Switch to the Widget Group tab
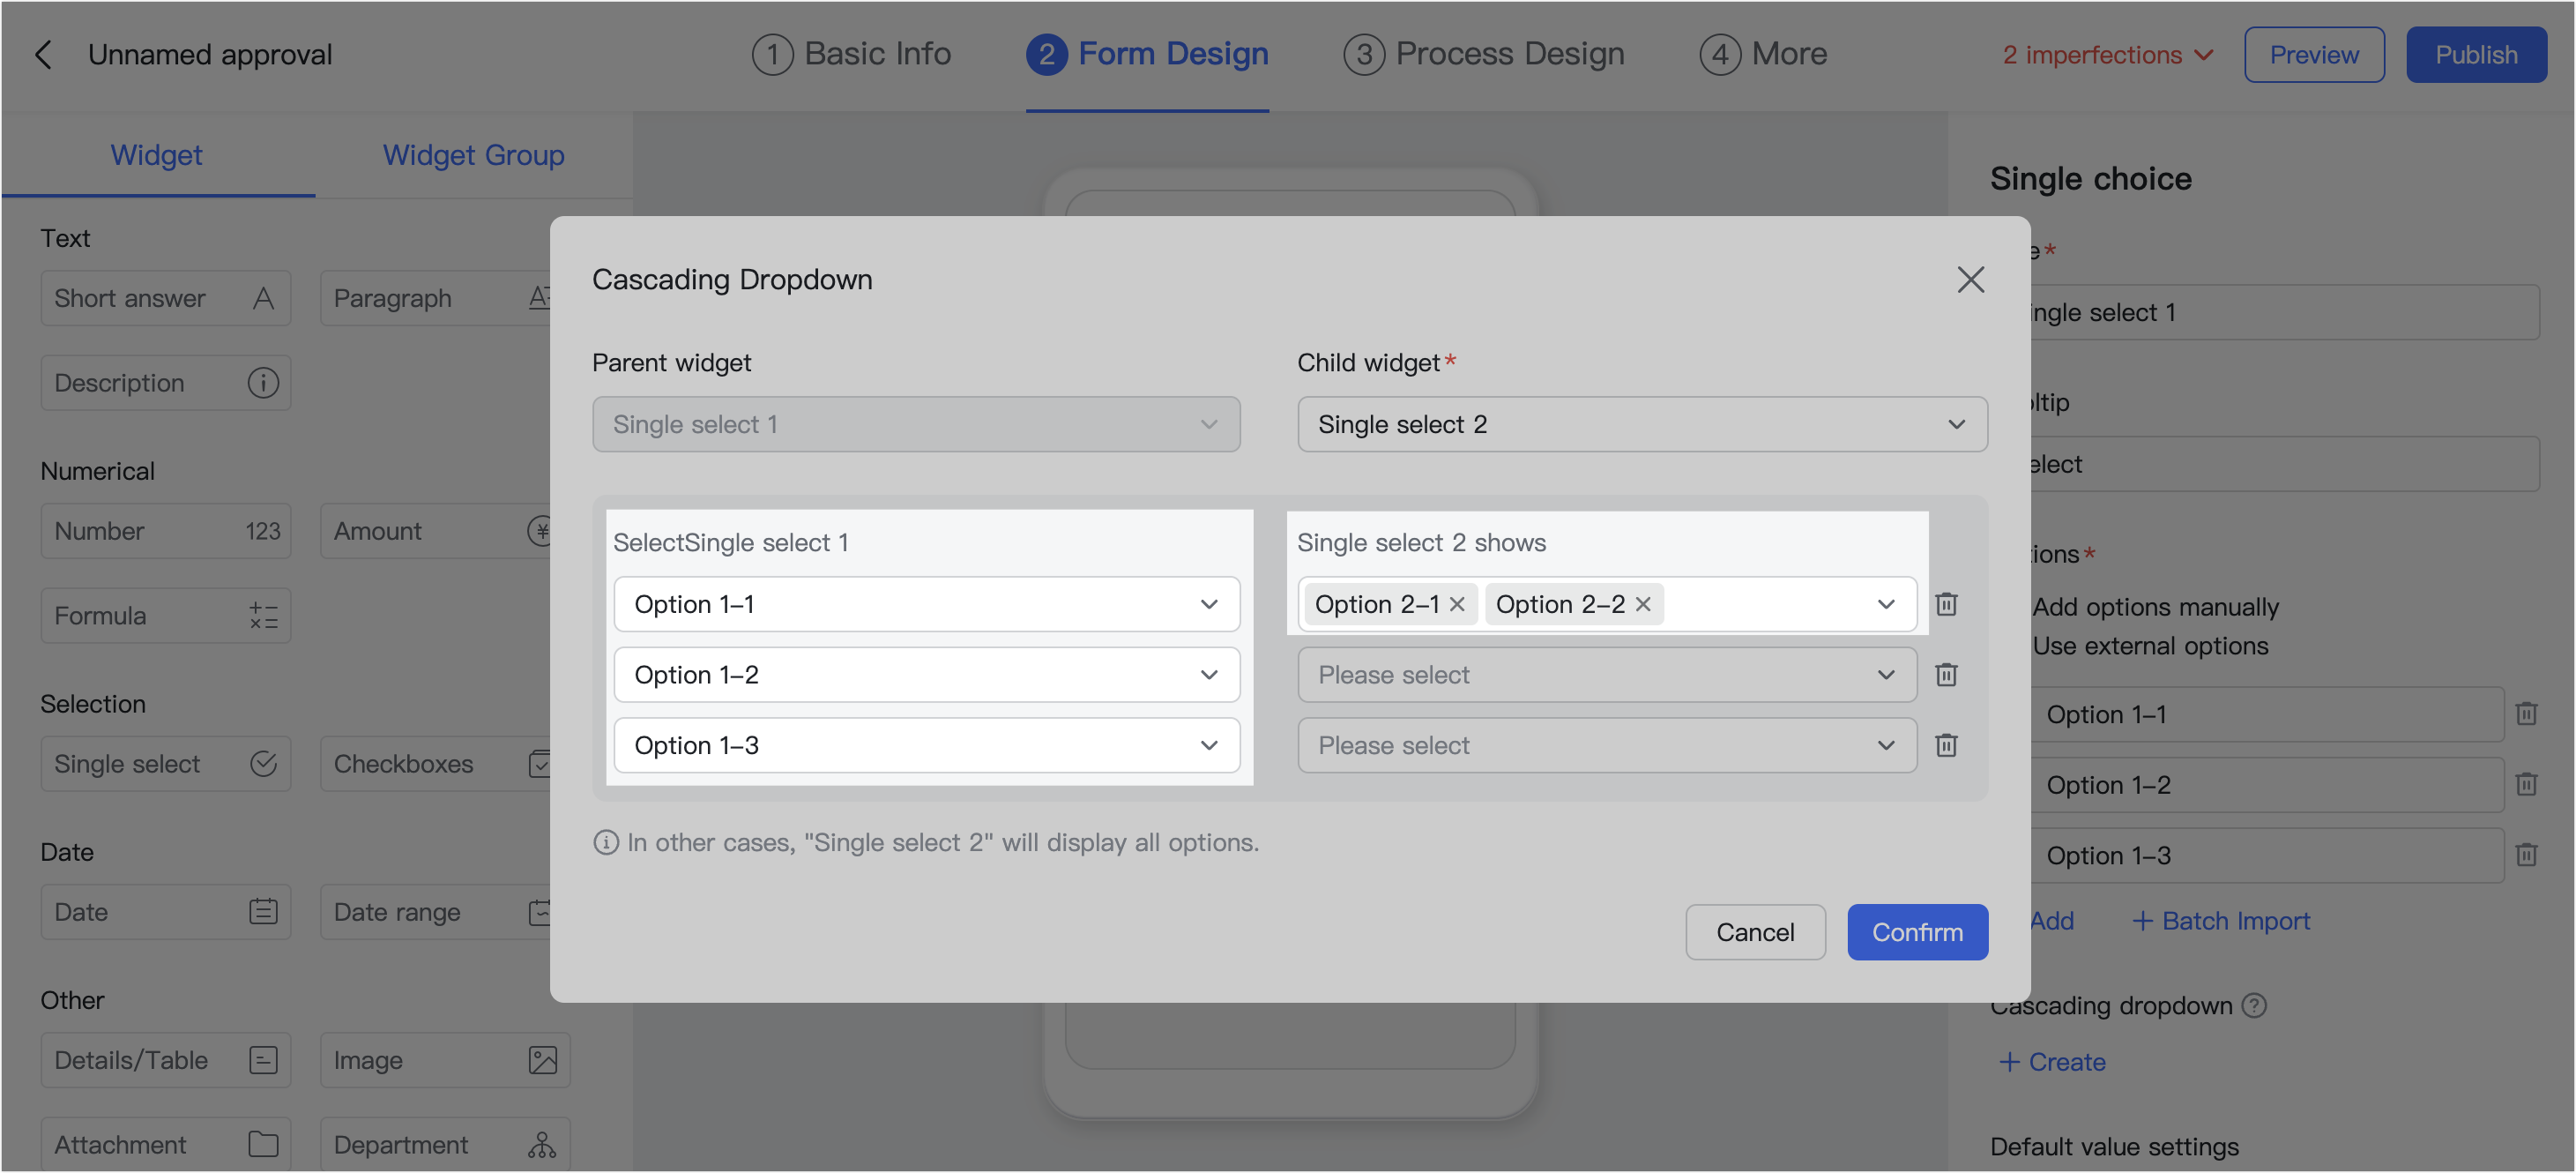 pyautogui.click(x=473, y=155)
